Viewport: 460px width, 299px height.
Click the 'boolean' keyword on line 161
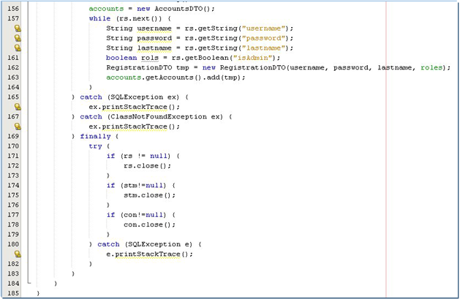click(x=121, y=58)
